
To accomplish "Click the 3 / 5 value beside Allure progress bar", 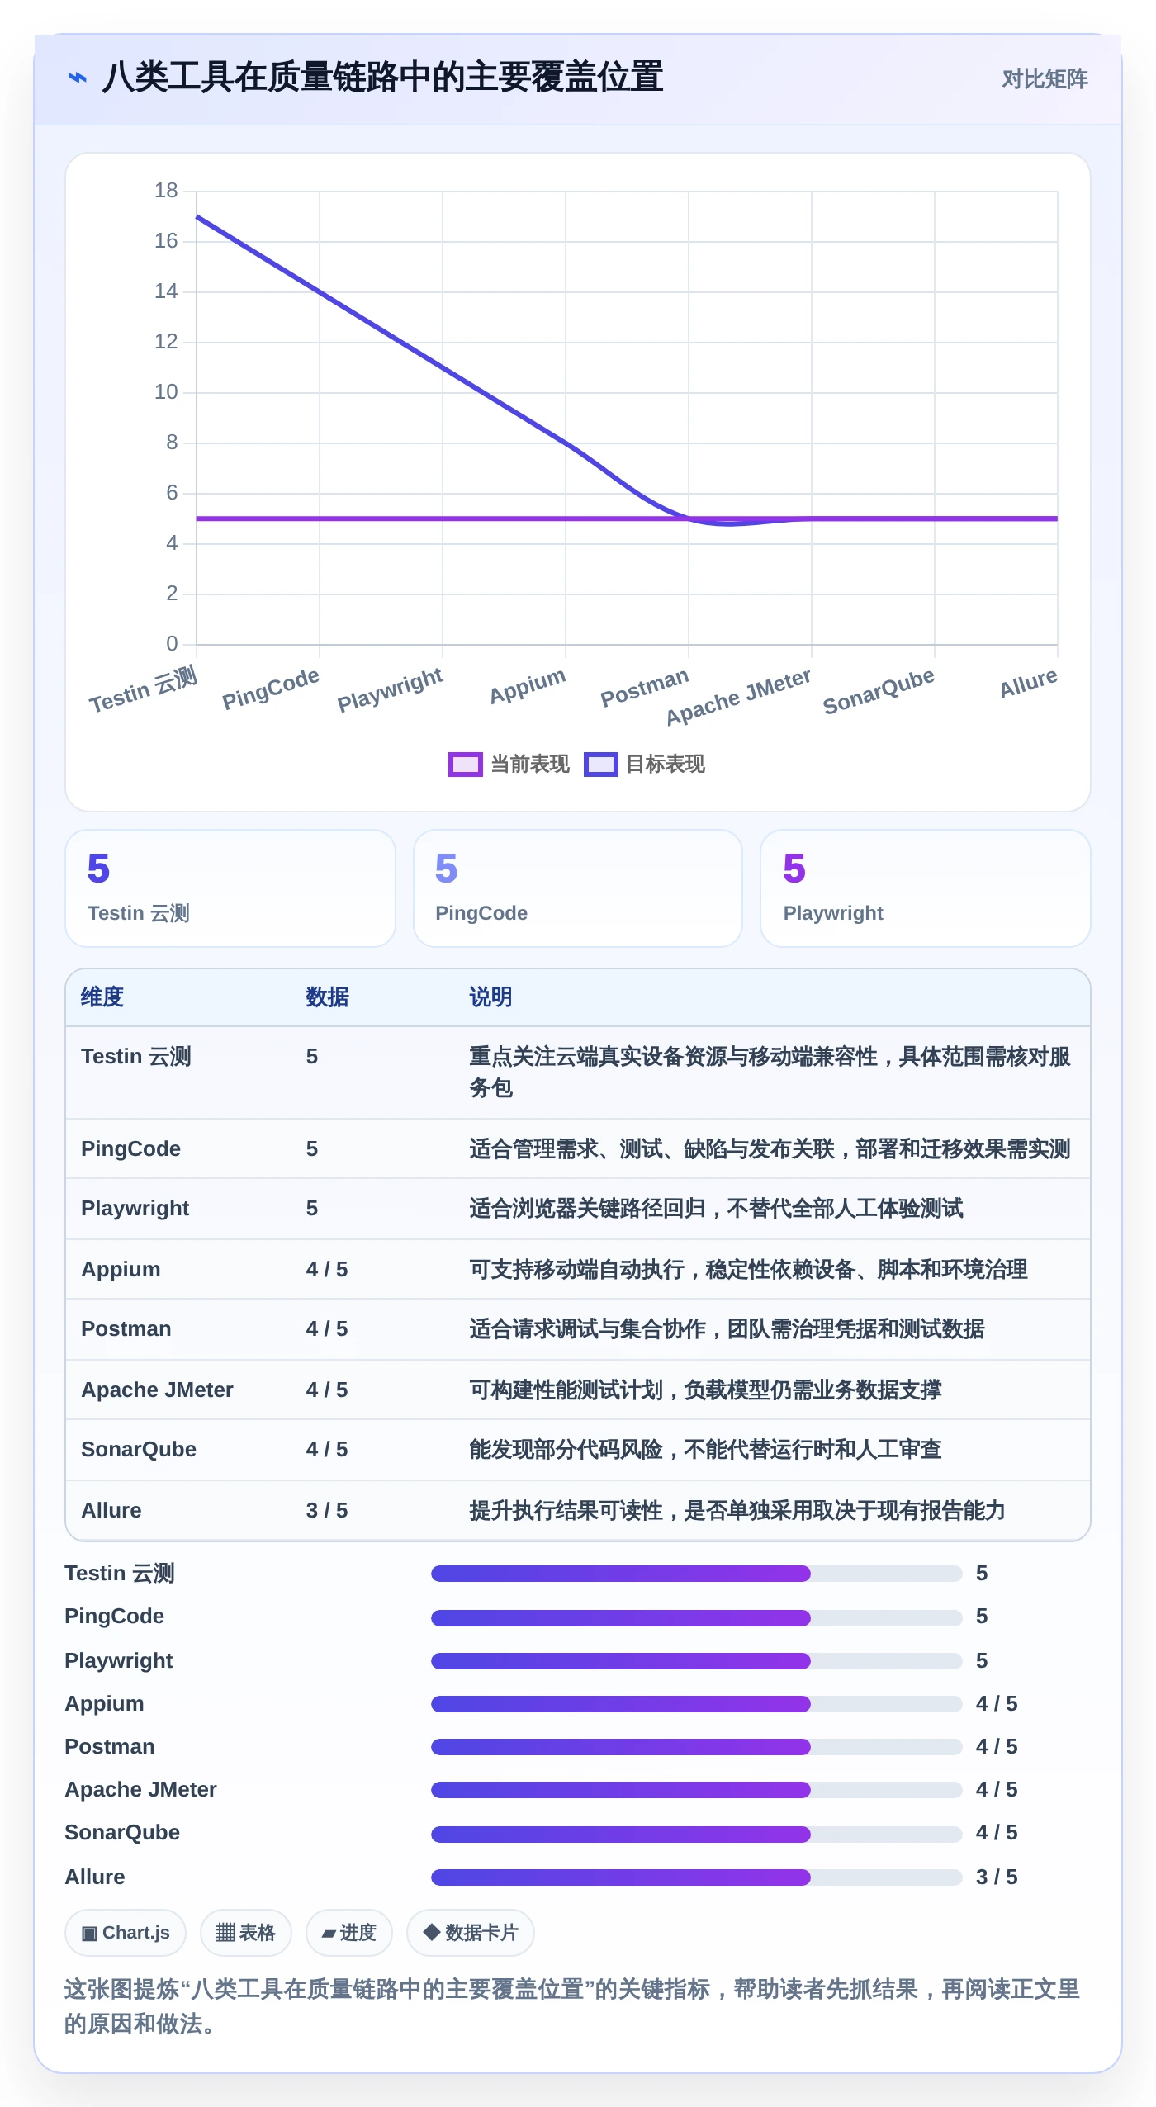I will point(997,1877).
